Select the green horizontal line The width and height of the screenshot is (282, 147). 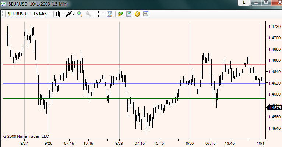pos(134,99)
